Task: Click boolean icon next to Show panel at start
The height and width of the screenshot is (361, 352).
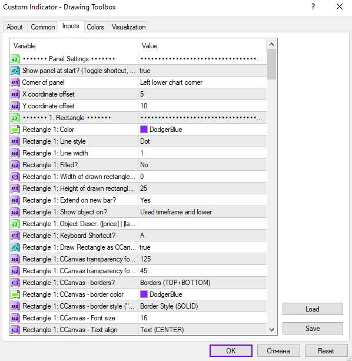Action: (x=15, y=71)
